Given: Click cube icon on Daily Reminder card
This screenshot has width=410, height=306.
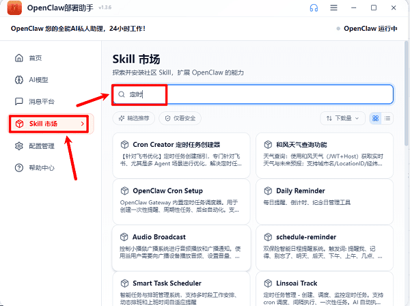Looking at the screenshot, I should [x=268, y=191].
